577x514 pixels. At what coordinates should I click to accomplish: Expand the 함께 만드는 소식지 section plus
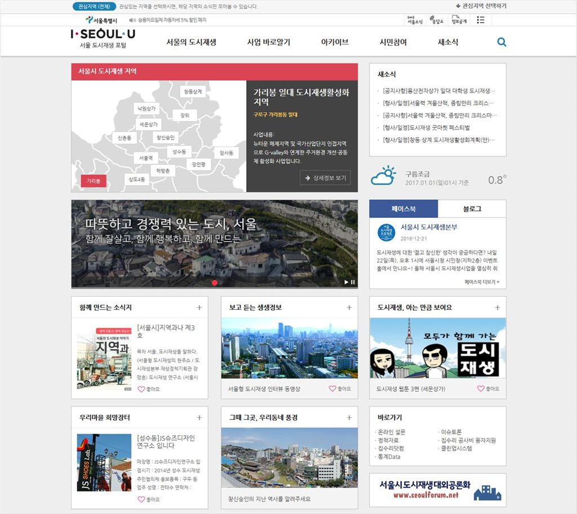(199, 307)
